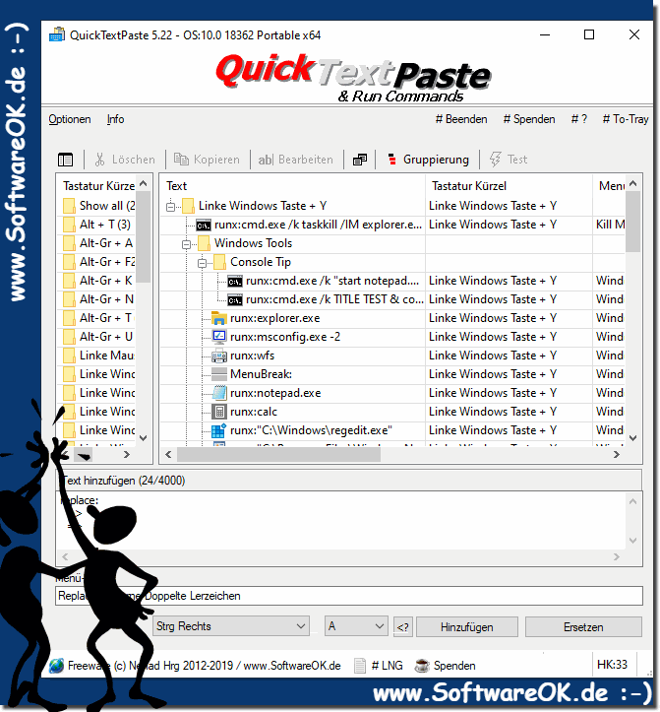Select the Alt-Gr + A group
The height and width of the screenshot is (712, 660).
point(98,243)
